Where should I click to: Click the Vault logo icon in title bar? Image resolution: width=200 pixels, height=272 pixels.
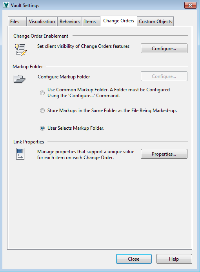pos(6,5)
